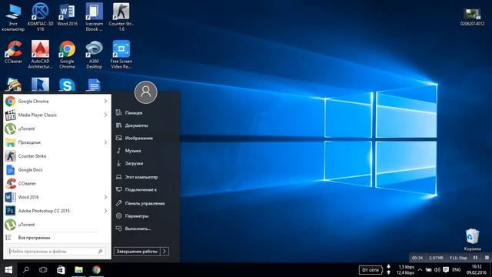This screenshot has height=277, width=492.
Task: Open first µTorrent entry below Media Player Classic
Action: 57,128
